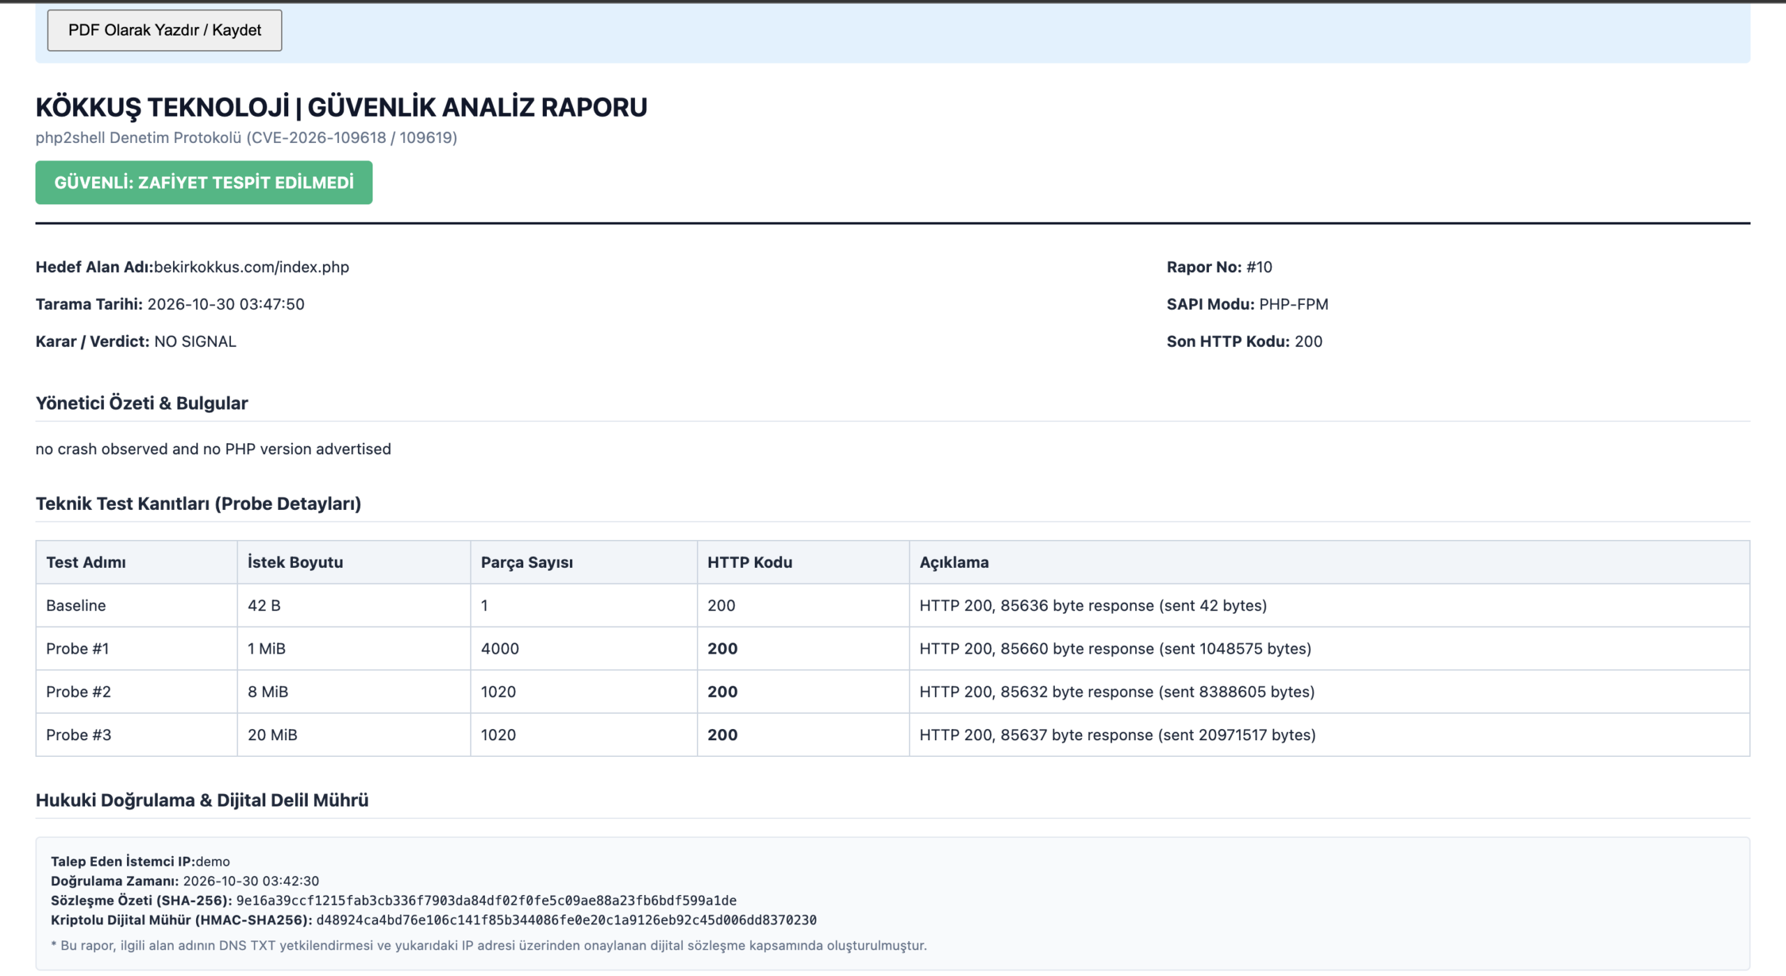The image size is (1786, 976).
Task: Click the Probe #1 row label
Action: 77,649
